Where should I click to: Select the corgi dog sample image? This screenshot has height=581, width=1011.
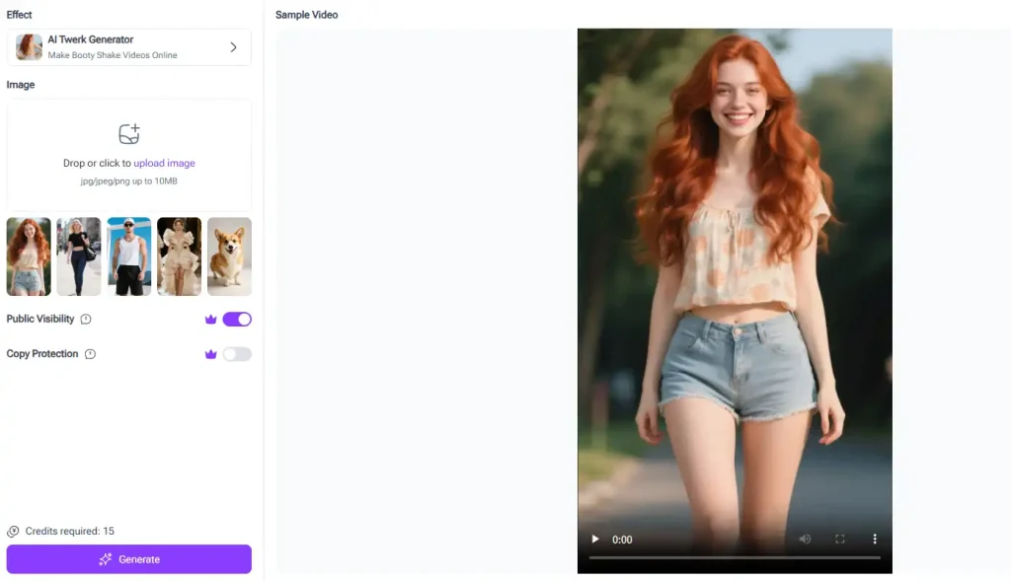(x=229, y=255)
